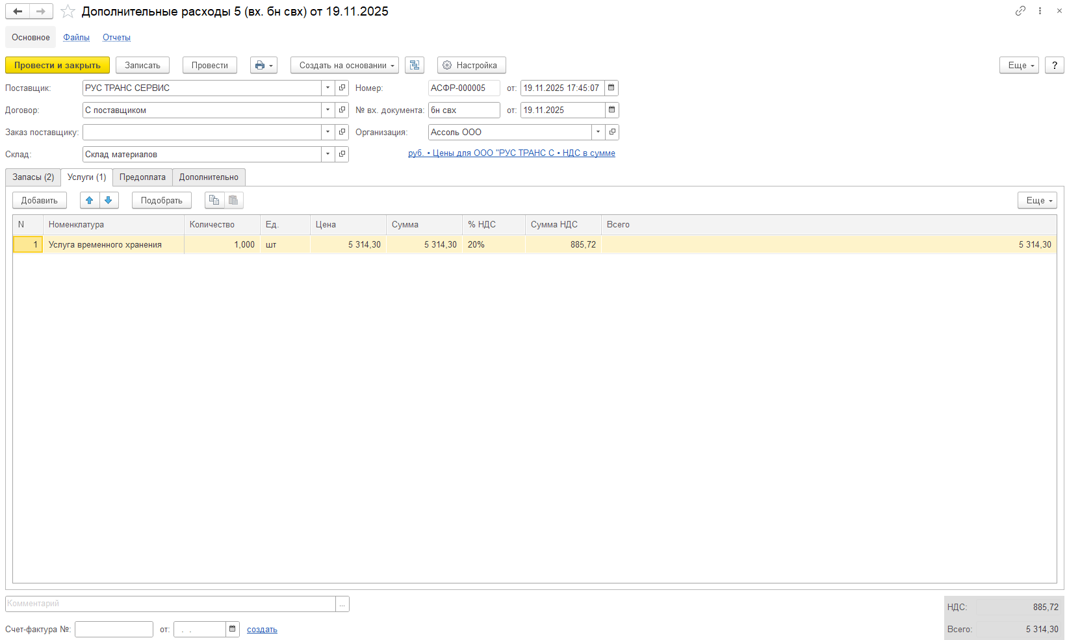Expand the Поставщик dropdown list
The image size is (1067, 640).
(328, 88)
